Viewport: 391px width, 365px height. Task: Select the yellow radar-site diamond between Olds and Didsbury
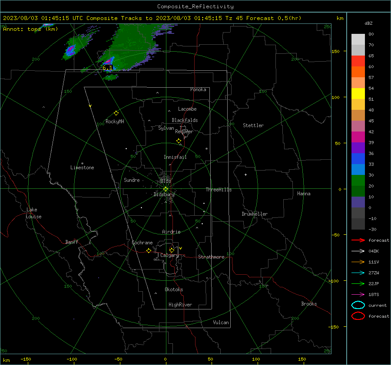(166, 189)
